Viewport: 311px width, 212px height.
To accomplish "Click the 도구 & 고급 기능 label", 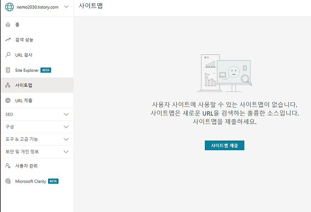I will click(22, 139).
